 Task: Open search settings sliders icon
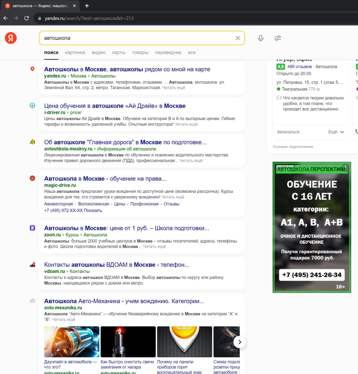pyautogui.click(x=278, y=38)
